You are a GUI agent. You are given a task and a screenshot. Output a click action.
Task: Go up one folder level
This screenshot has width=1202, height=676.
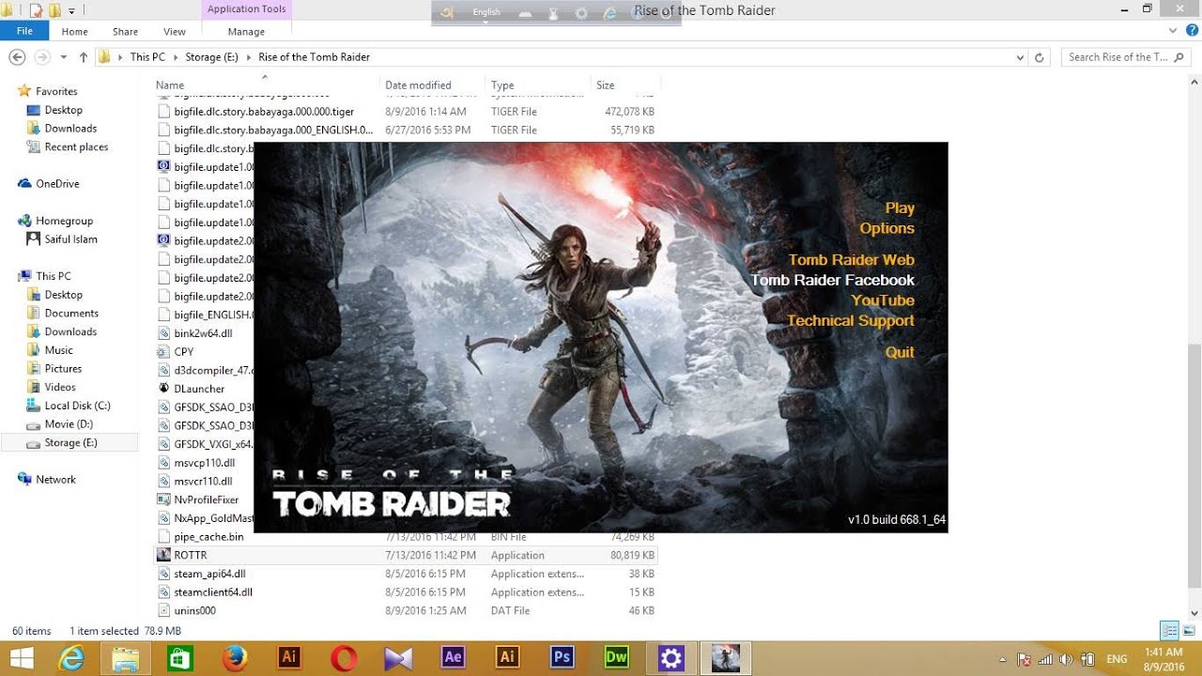point(84,57)
